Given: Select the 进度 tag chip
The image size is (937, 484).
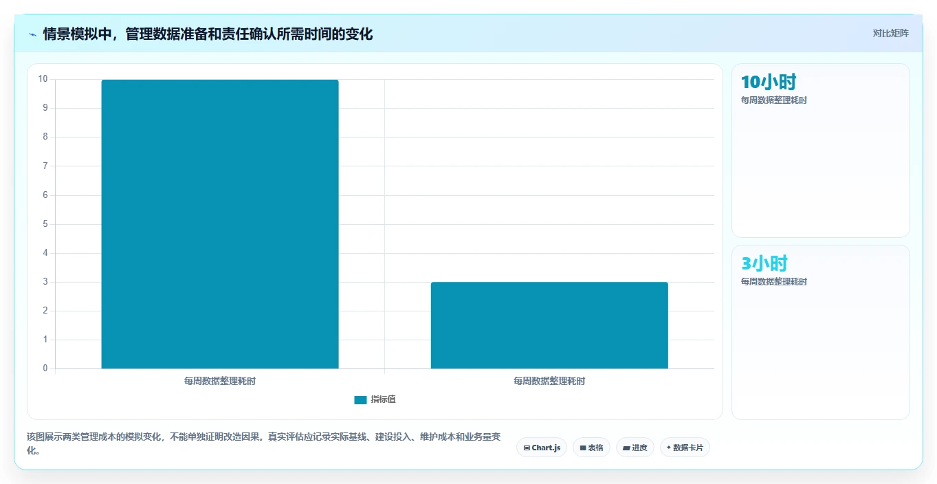Looking at the screenshot, I should [635, 448].
